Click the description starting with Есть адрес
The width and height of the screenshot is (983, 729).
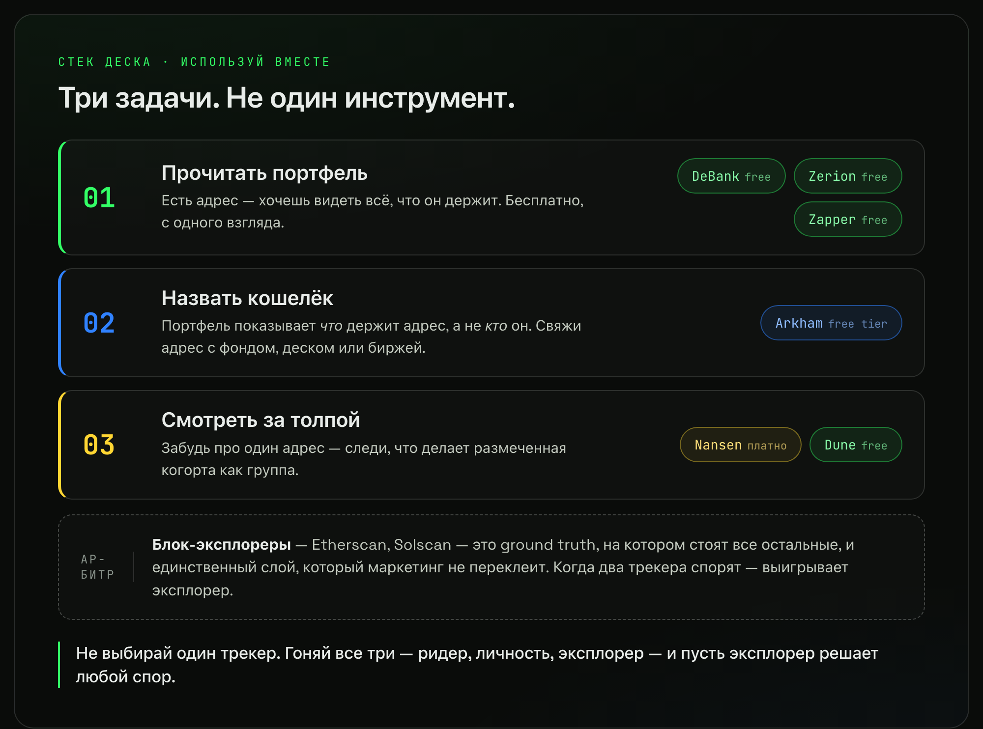(x=373, y=212)
